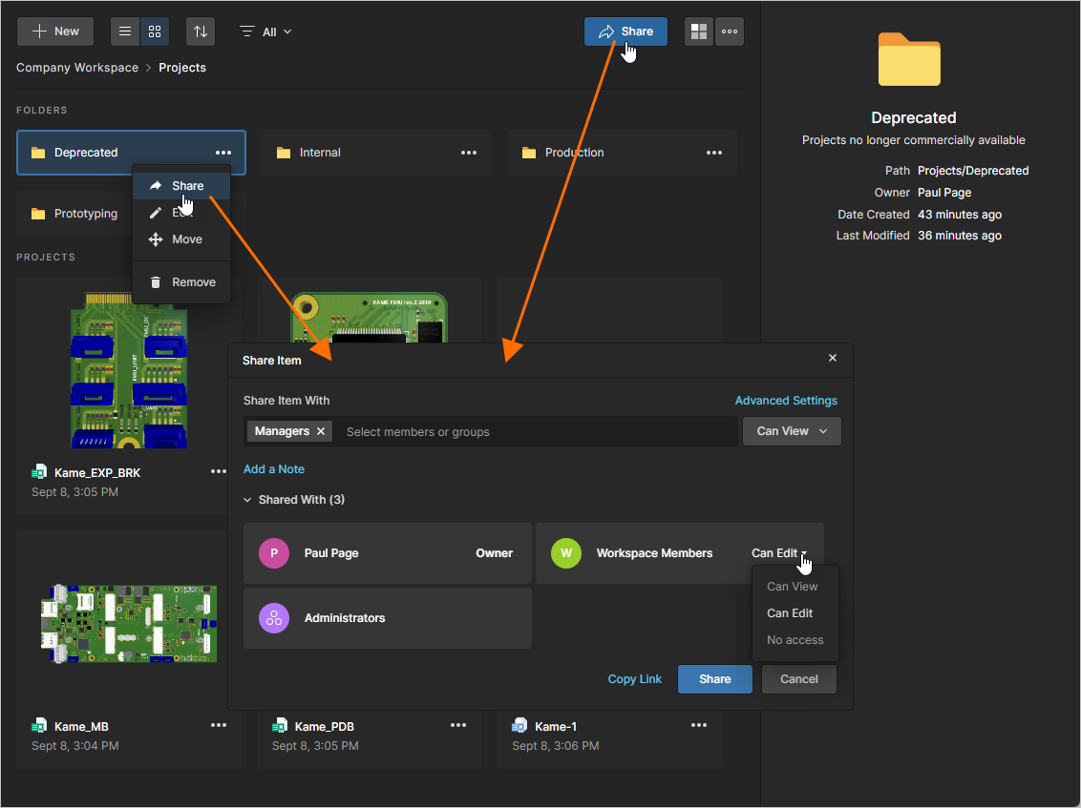This screenshot has width=1081, height=808.
Task: Select Can View in the permission list
Action: click(795, 586)
